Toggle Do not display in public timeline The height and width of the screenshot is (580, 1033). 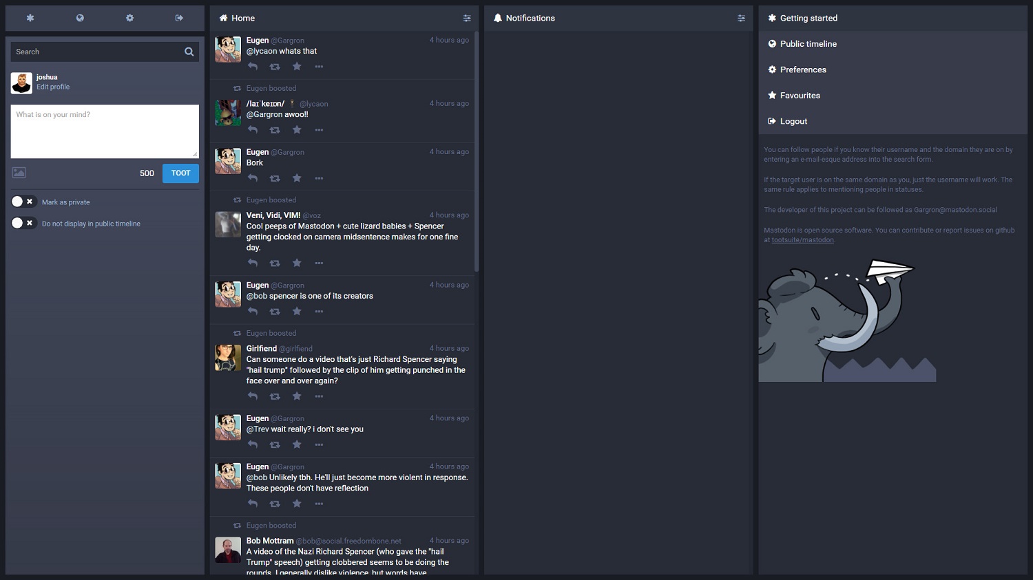pyautogui.click(x=23, y=223)
